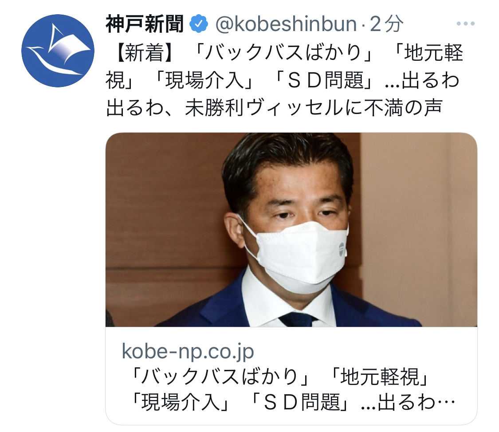Open the Kobe Shimbun profile avatar
Screen dimensions: 499x432
58,51
